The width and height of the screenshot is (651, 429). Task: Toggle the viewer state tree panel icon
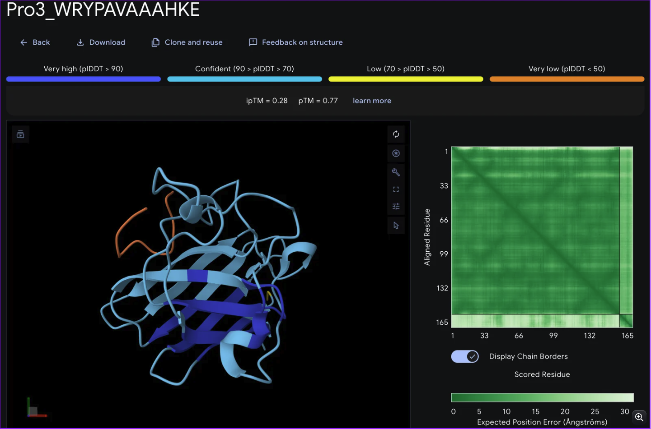[x=20, y=134]
